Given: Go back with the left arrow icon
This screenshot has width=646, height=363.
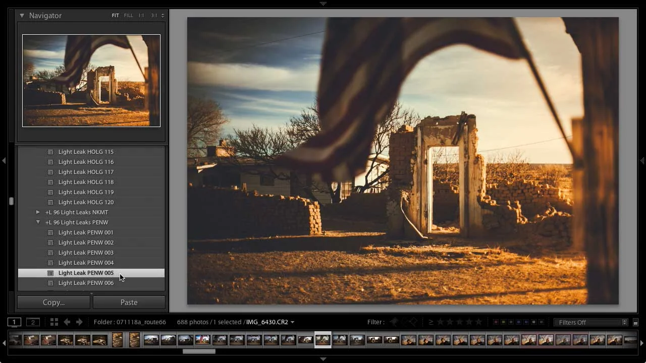Looking at the screenshot, I should coord(67,322).
